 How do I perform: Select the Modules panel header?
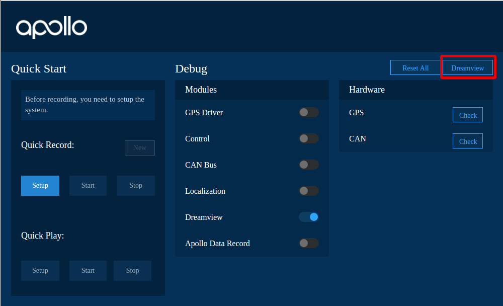[x=252, y=90]
